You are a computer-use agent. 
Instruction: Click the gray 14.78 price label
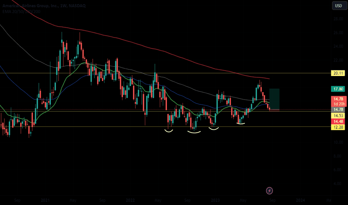338,110
